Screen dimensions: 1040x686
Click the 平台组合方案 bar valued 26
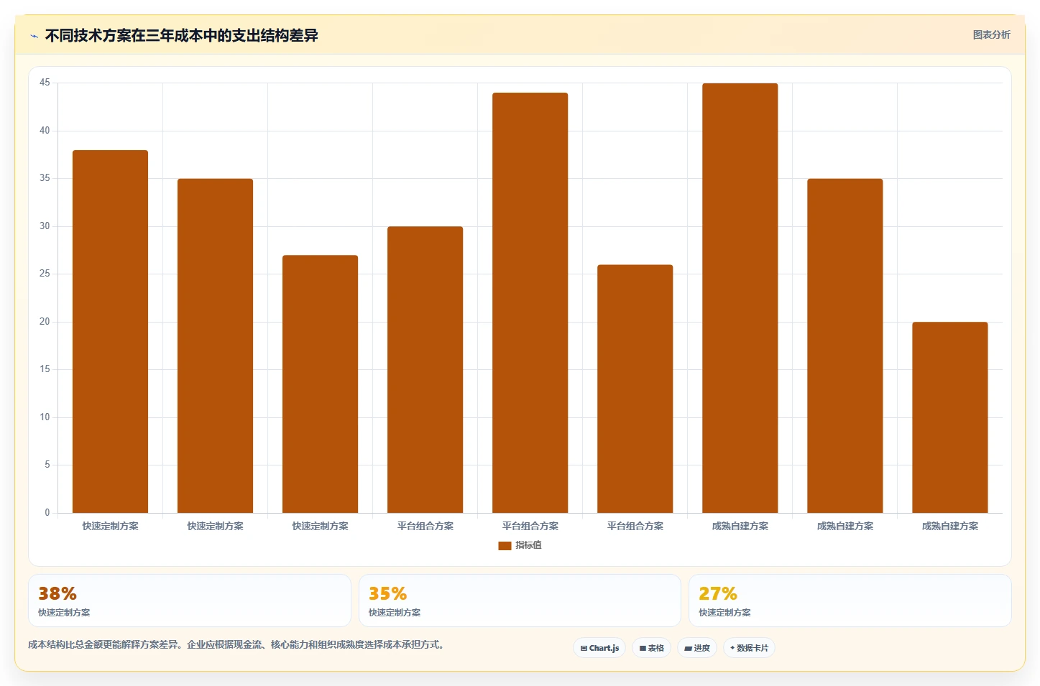[x=635, y=389]
